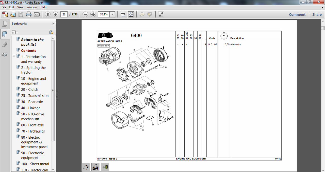Open the Help menu
This screenshot has height=172, width=325.
coord(43,7)
